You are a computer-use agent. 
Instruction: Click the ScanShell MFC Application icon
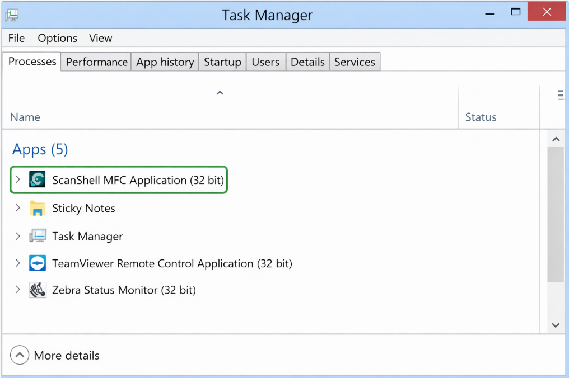[x=38, y=180]
